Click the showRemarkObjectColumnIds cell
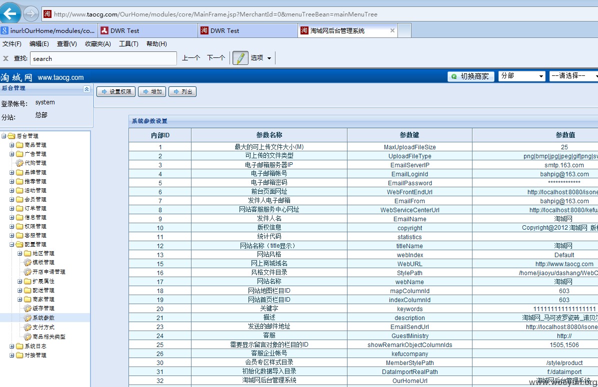This screenshot has height=387, width=598. point(409,345)
